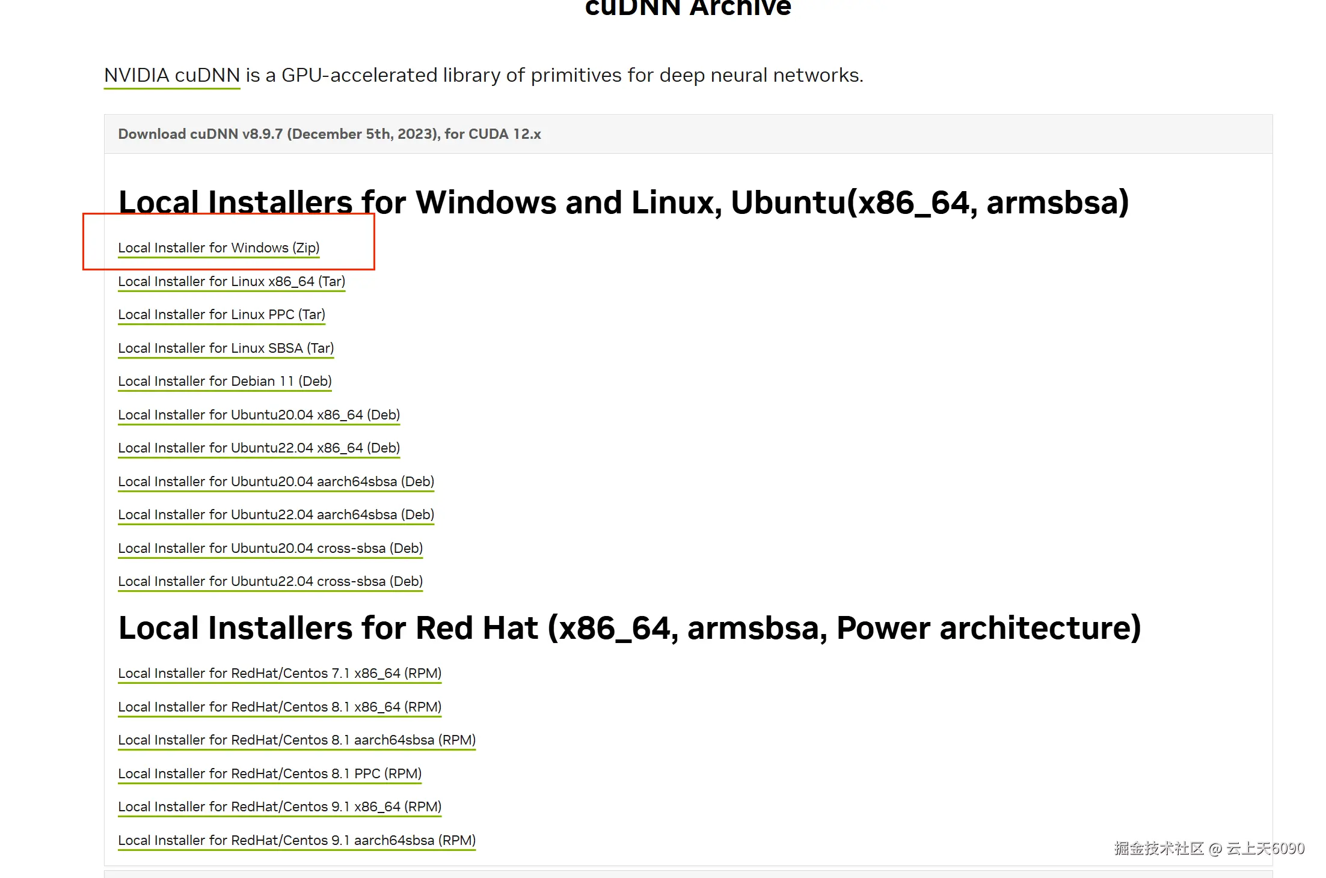Click Ubuntu22.04 x86_64 (Deb) installer link
This screenshot has height=878, width=1326.
259,448
